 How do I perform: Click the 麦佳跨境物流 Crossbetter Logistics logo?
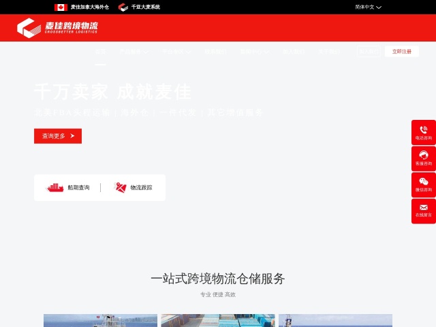57,28
